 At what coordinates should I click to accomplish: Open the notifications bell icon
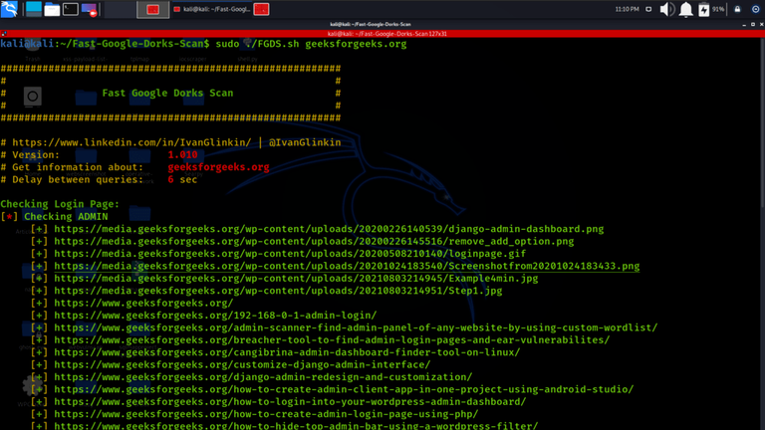click(686, 9)
